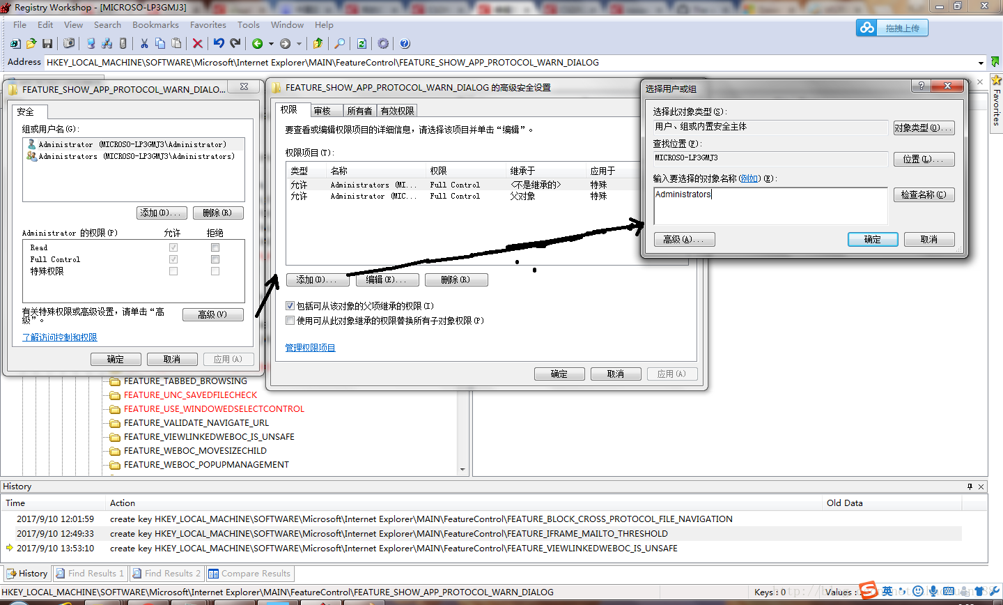Click 位置(L) button
Screen dimensions: 1003x605
tap(924, 159)
